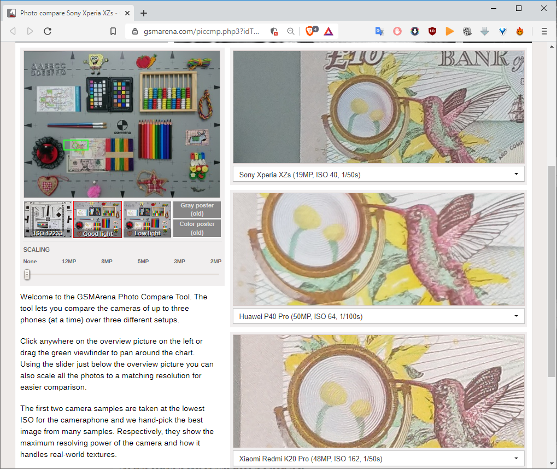The width and height of the screenshot is (557, 469).
Task: Open the Huawei P40 Pro phone dropdown
Action: click(379, 316)
